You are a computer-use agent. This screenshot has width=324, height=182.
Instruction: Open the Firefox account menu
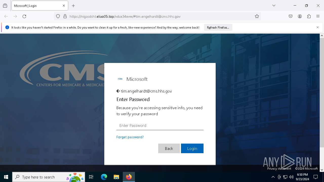click(x=300, y=16)
